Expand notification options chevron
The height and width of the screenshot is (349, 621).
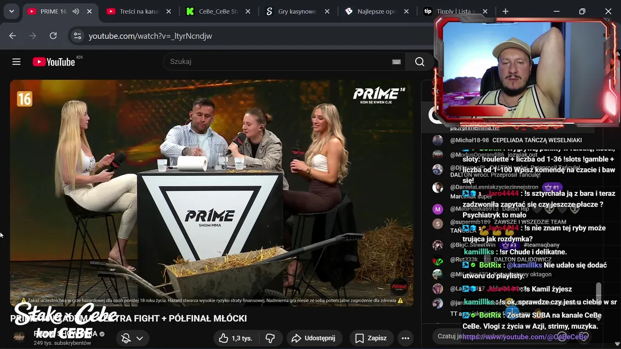pos(140,338)
